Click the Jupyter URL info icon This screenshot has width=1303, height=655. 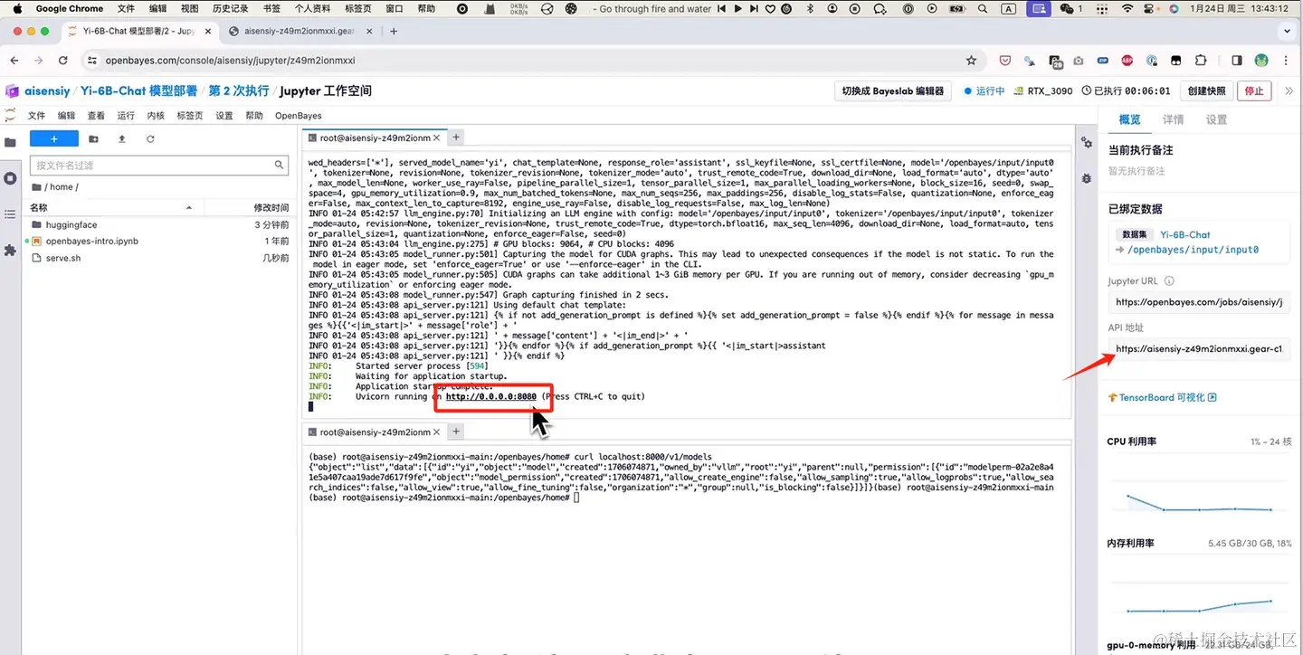(1169, 281)
